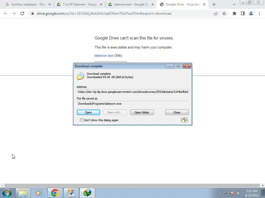Close the Google Drive Virus scan tab

[204, 5]
